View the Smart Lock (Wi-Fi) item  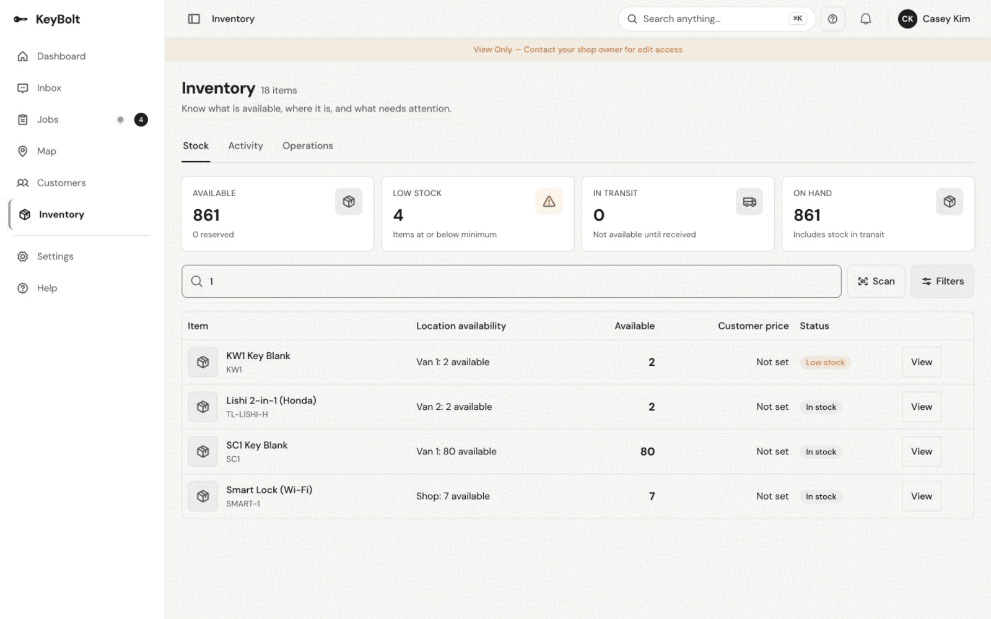[921, 496]
